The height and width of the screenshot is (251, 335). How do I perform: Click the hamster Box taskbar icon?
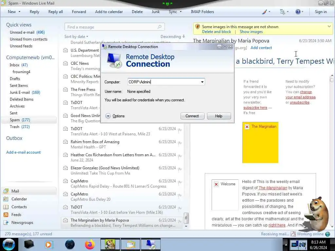coord(110,244)
